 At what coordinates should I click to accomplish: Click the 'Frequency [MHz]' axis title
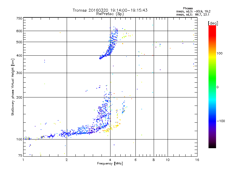[x=110, y=164]
